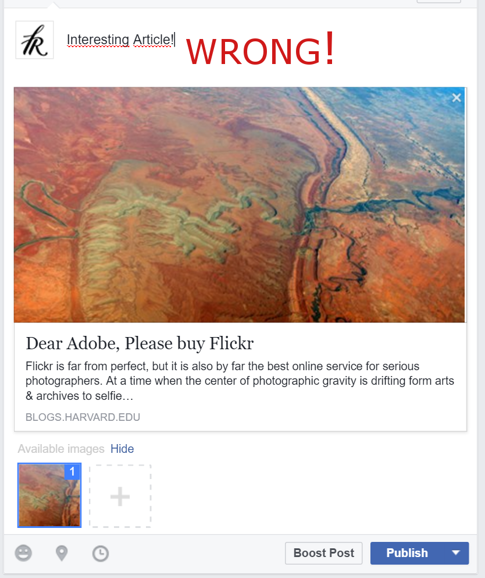The width and height of the screenshot is (485, 578).
Task: Click the Publish button
Action: [407, 553]
